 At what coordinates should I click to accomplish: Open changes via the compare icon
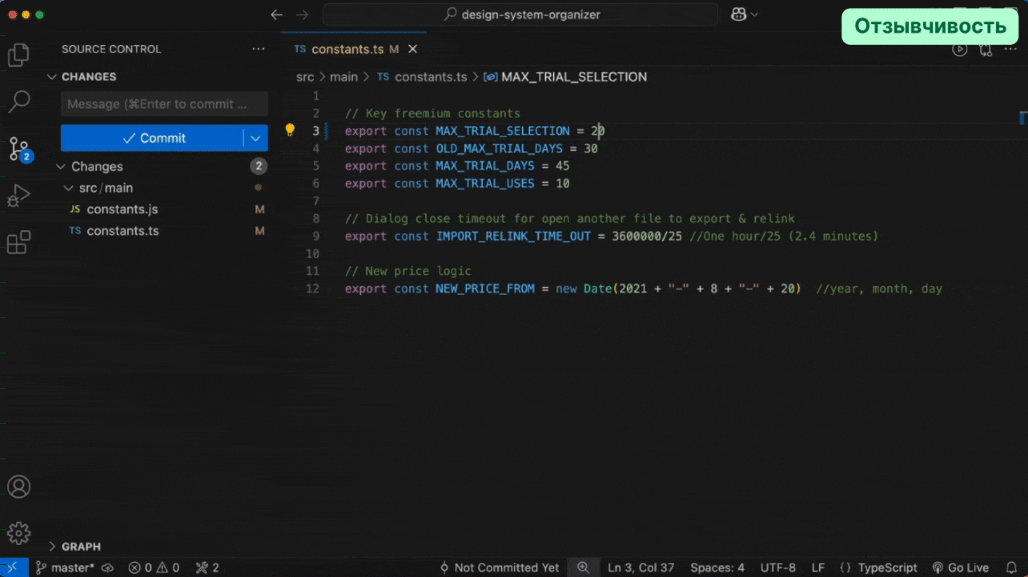pyautogui.click(x=986, y=50)
